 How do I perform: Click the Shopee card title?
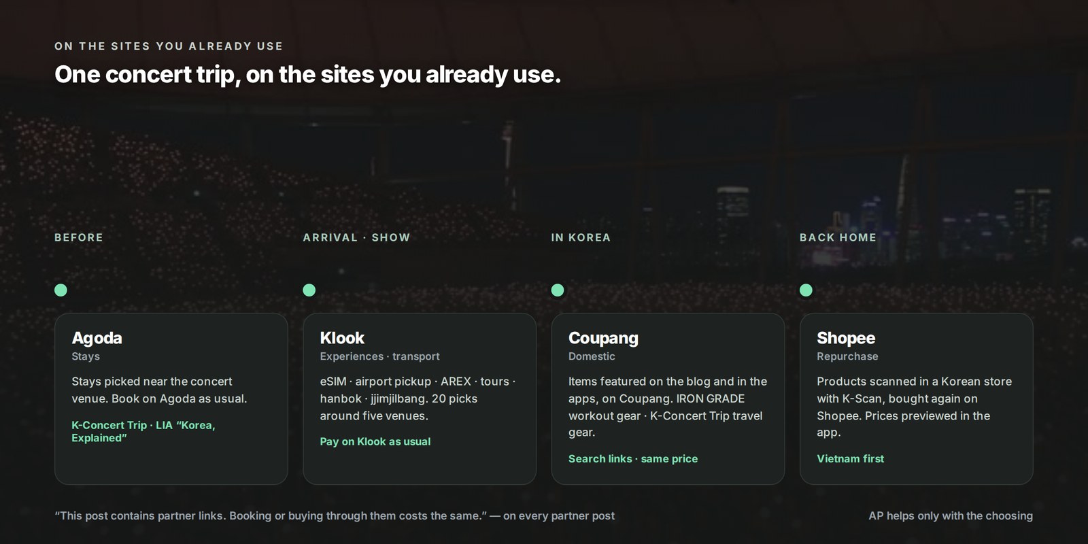click(x=846, y=338)
